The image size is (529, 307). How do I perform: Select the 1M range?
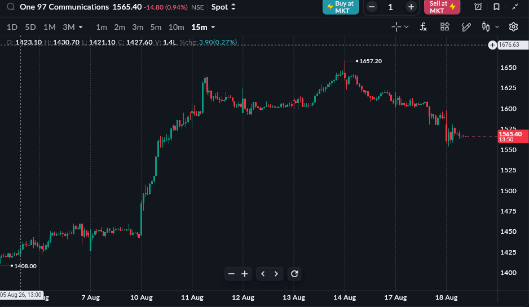[50, 27]
